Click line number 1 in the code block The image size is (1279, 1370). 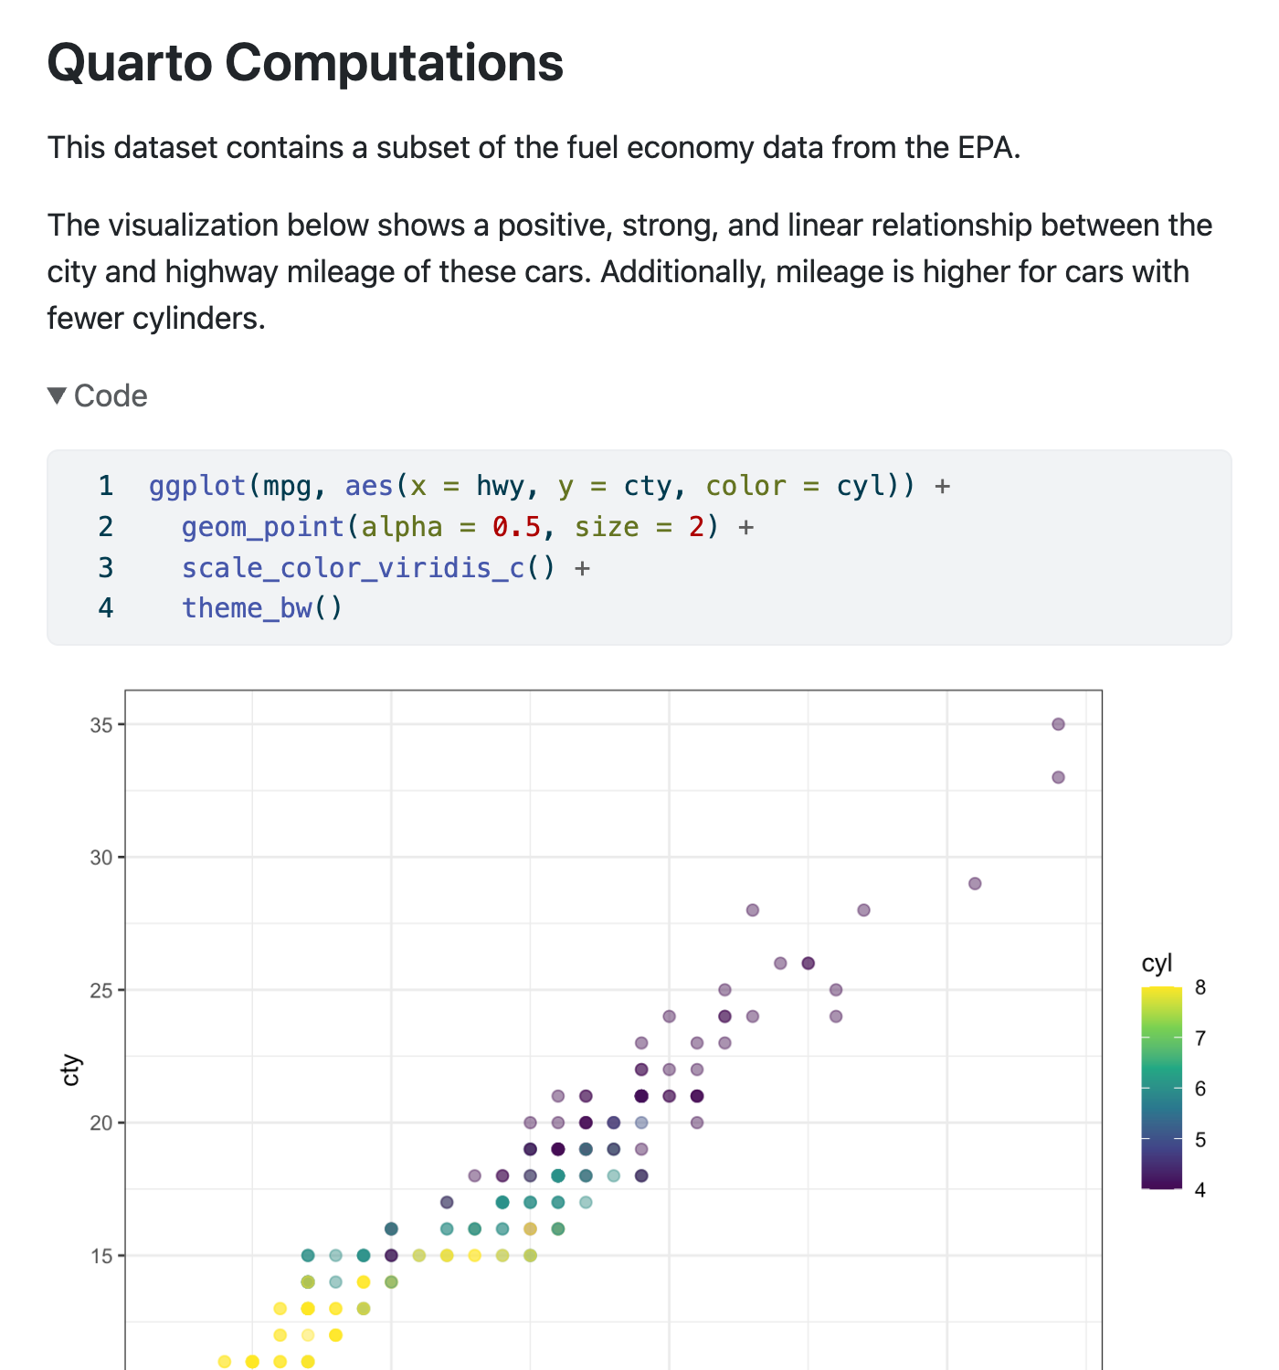point(105,486)
